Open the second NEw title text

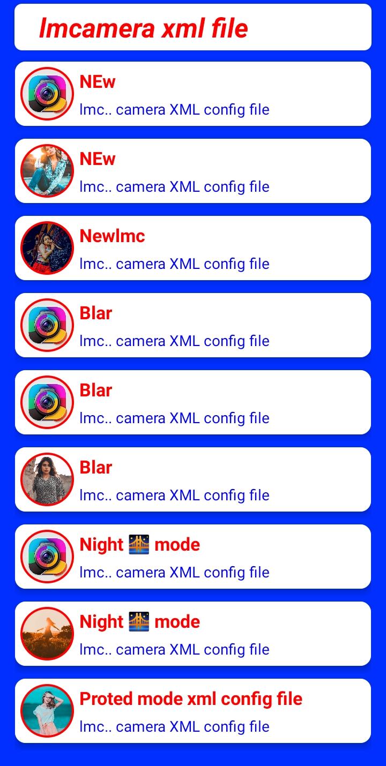(98, 159)
